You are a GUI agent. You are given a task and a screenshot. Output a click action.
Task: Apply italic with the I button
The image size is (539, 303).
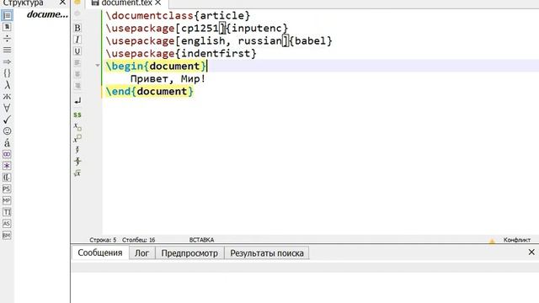coord(77,40)
